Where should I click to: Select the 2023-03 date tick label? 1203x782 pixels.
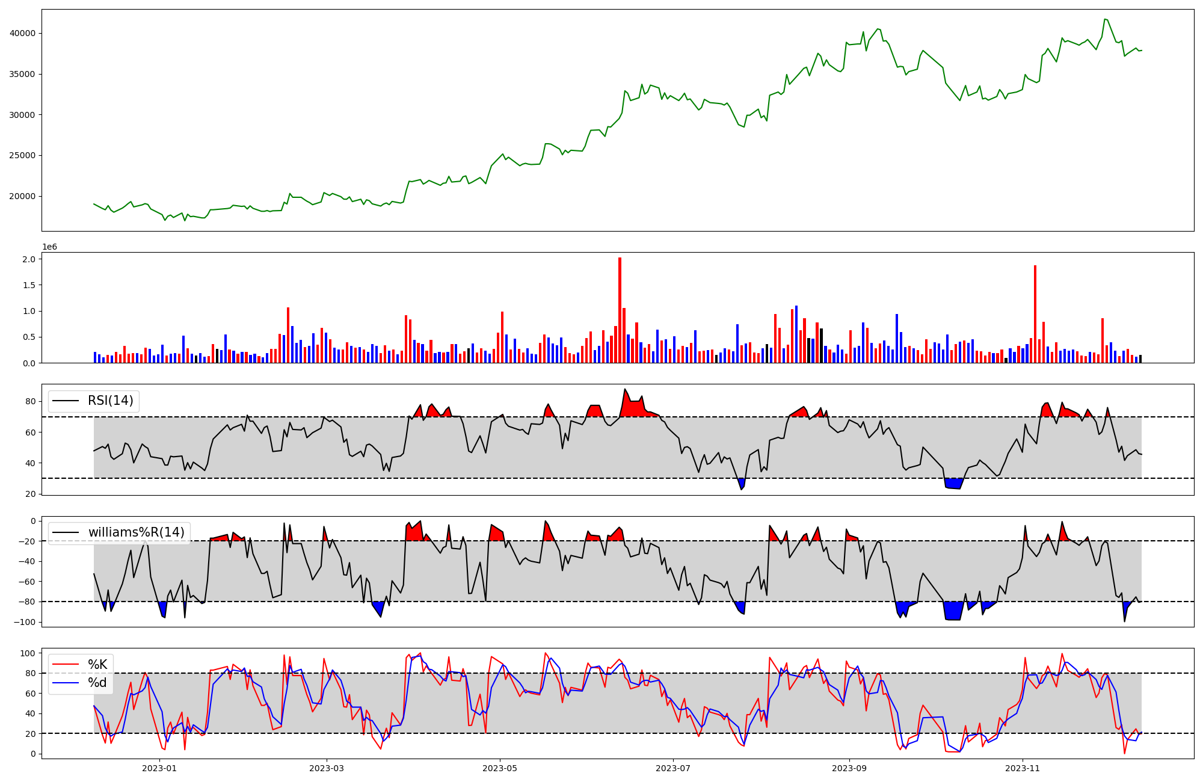point(327,768)
